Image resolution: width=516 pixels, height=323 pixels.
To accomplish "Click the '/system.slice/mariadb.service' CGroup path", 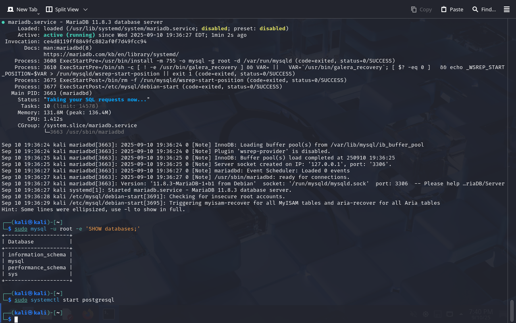I will pos(90,126).
